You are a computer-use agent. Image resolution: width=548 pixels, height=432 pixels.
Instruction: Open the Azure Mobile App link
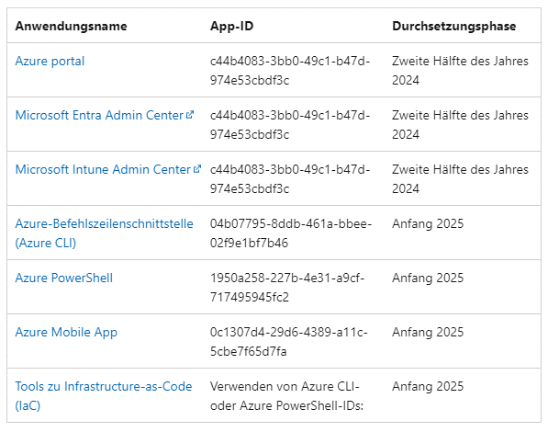66,332
